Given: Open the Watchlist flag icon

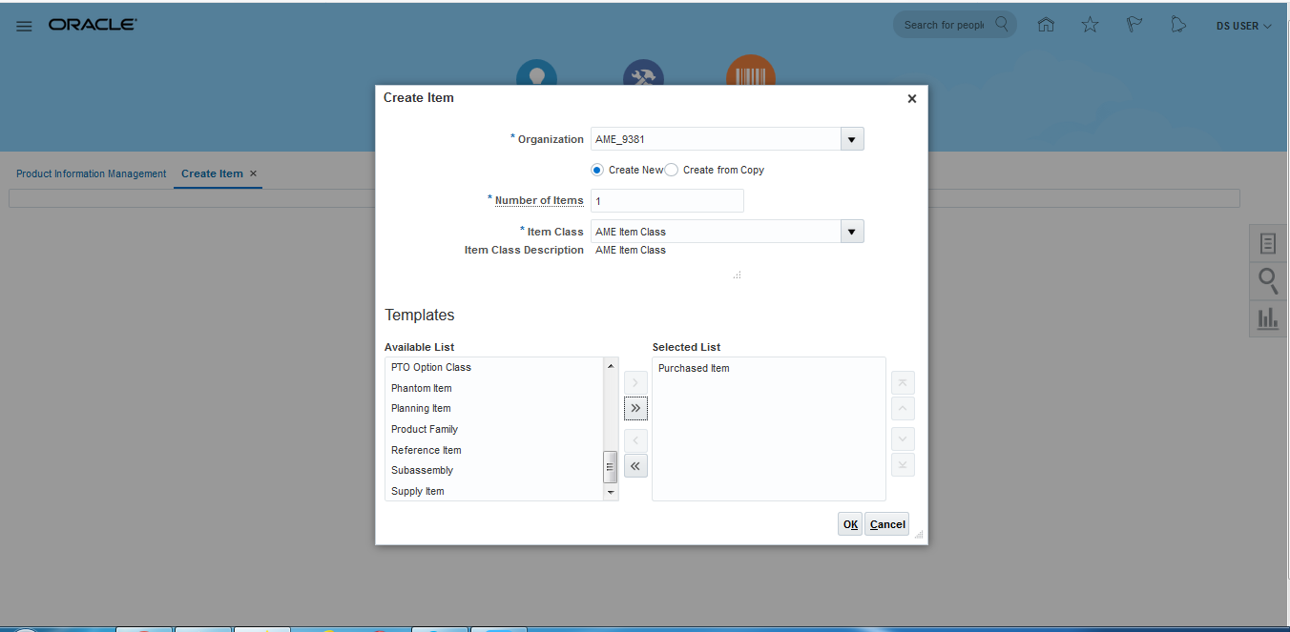Looking at the screenshot, I should 1134,25.
